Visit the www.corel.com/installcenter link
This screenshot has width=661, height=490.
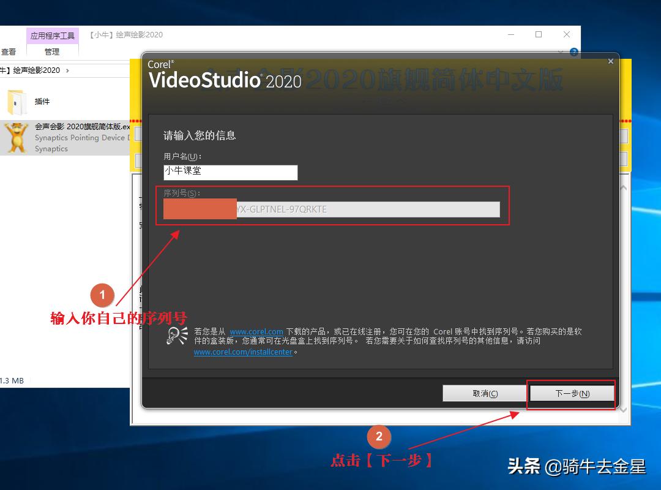[x=244, y=352]
